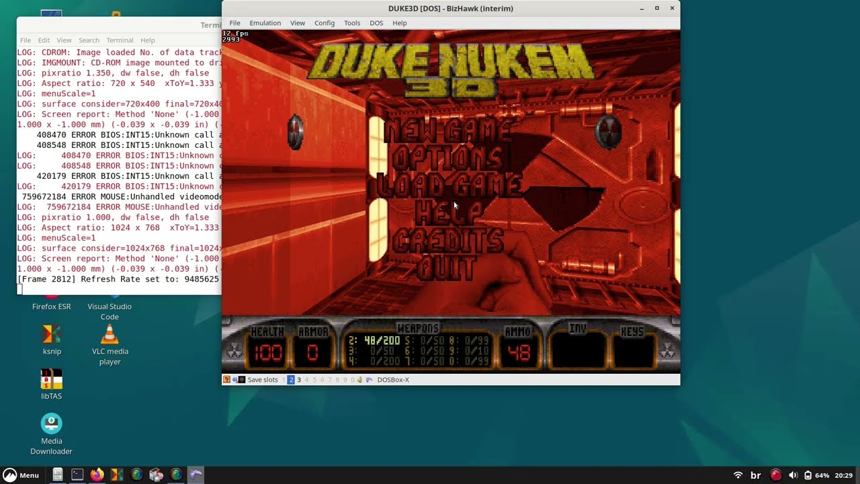This screenshot has height=484, width=860.
Task: Select save slot 6 in BizHawk status bar
Action: point(322,380)
